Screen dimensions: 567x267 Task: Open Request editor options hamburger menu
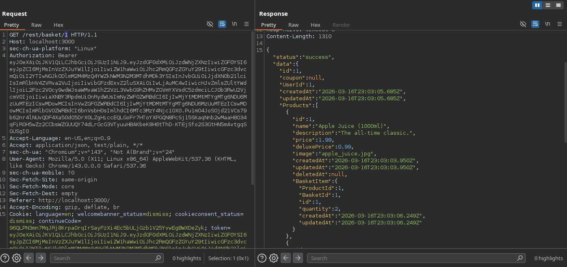click(247, 24)
